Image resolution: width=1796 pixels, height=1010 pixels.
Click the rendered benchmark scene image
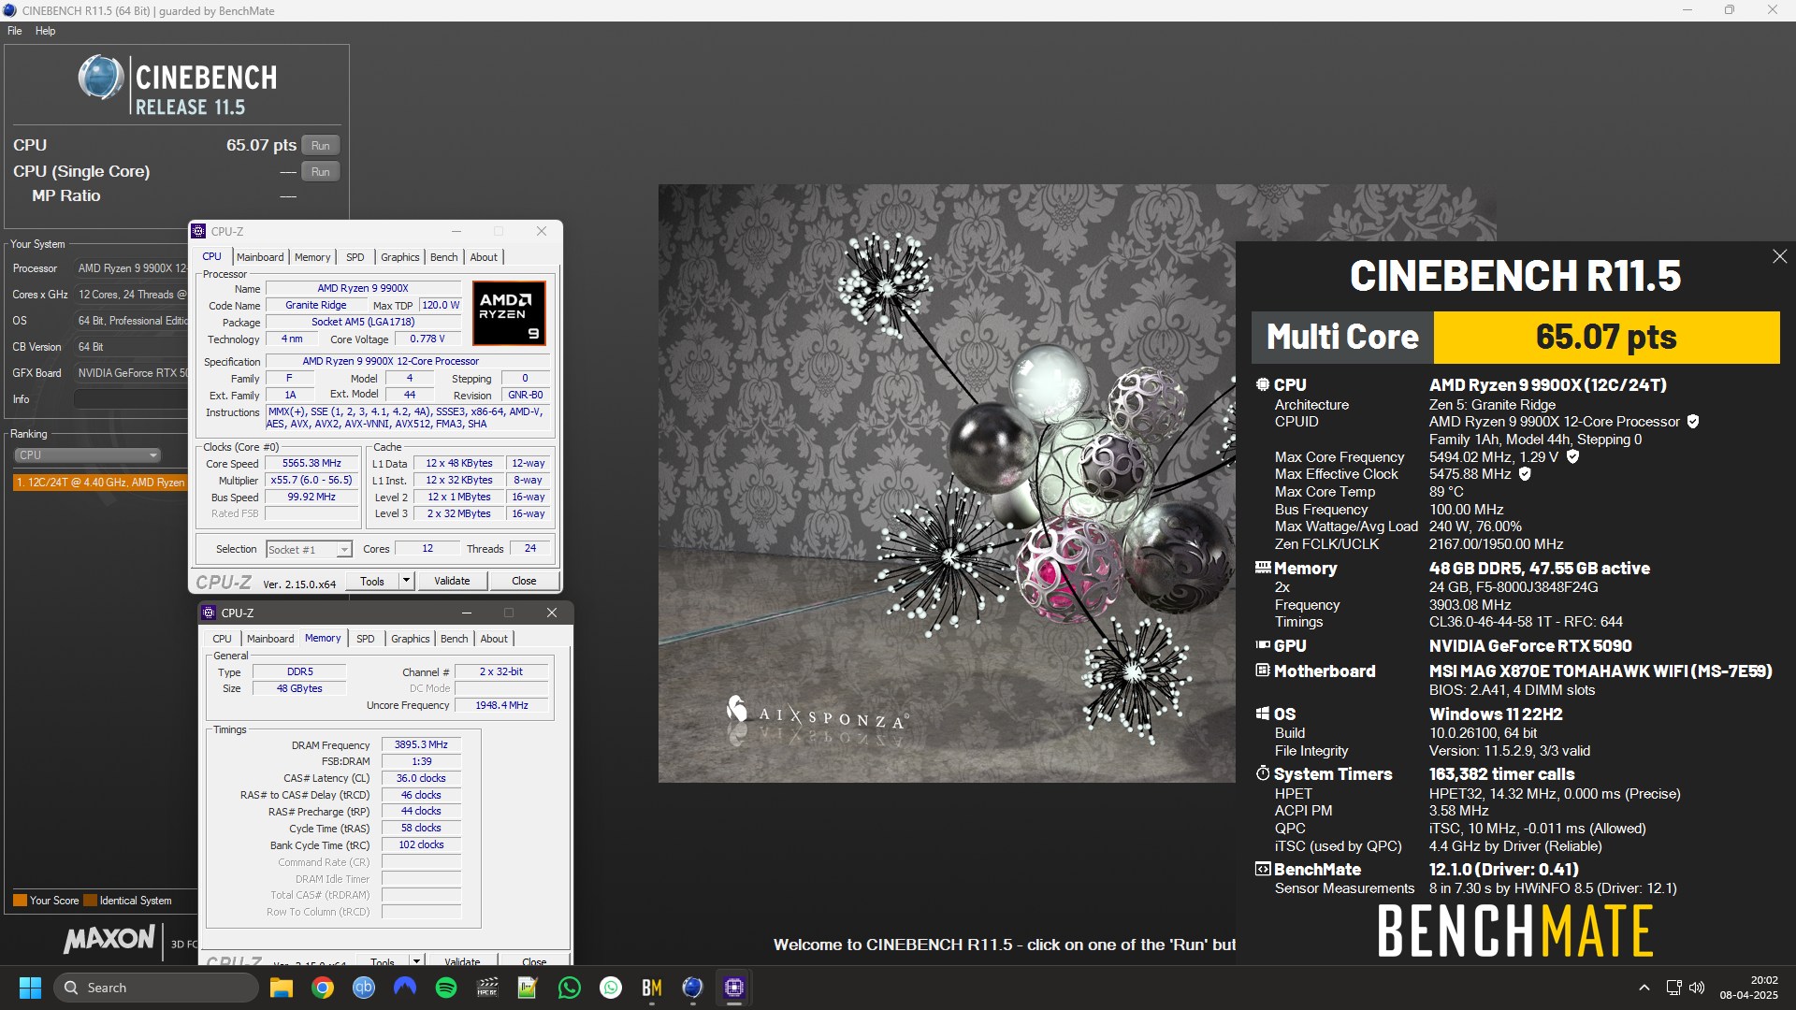click(x=947, y=483)
